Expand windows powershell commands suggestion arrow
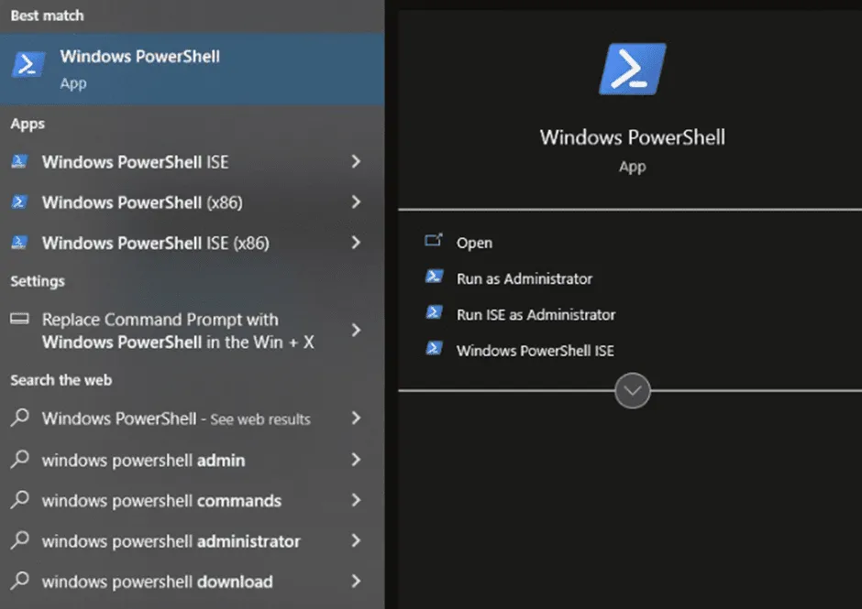Viewport: 862px width, 609px height. [356, 501]
